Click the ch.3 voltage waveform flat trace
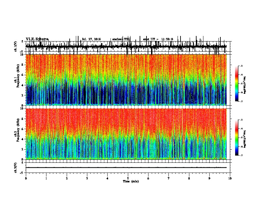The width and height of the screenshot is (259, 200). coord(126,168)
